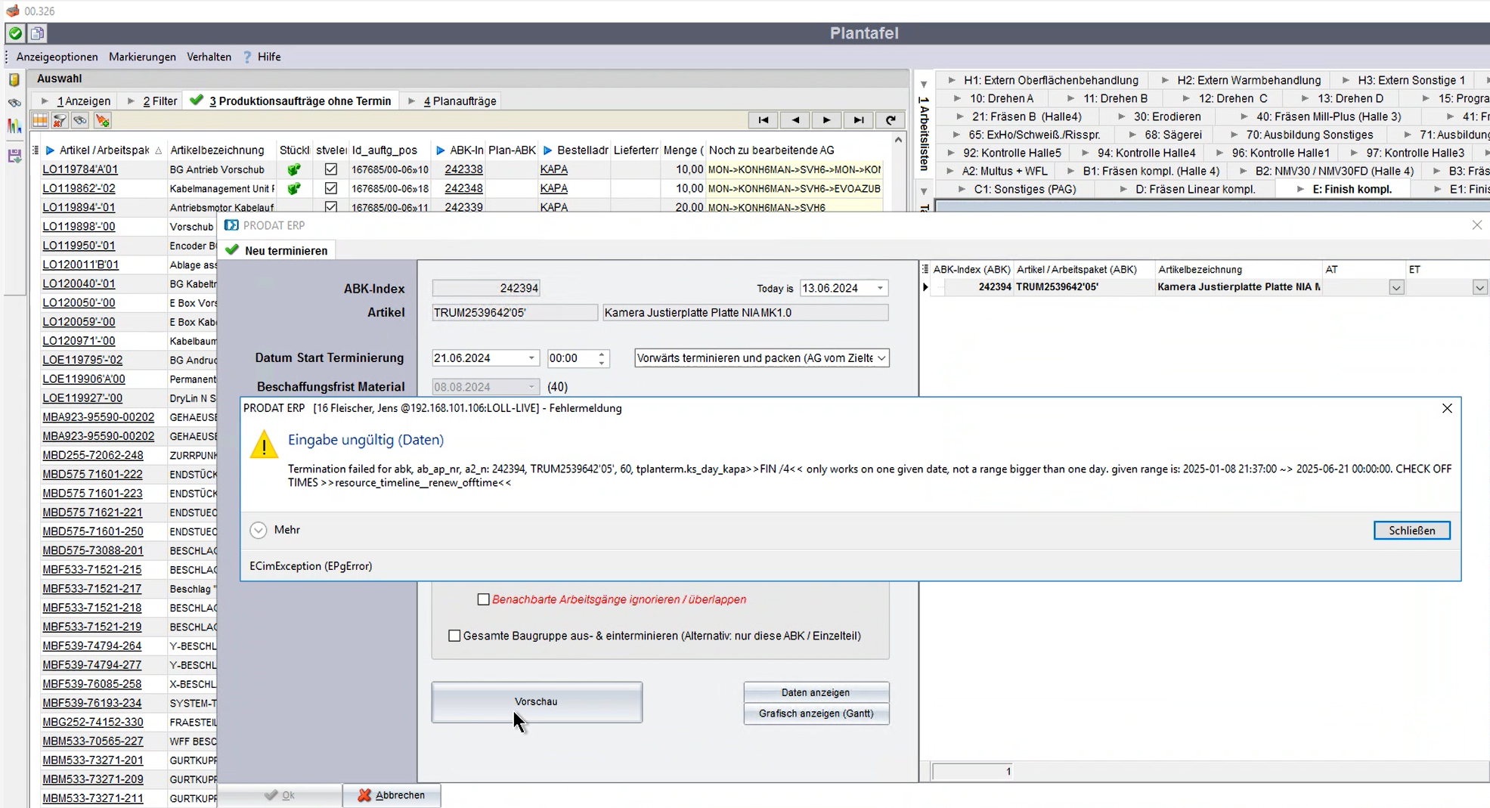Click the table grid layout icon
Screen dimensions: 1490x808
tap(39, 121)
